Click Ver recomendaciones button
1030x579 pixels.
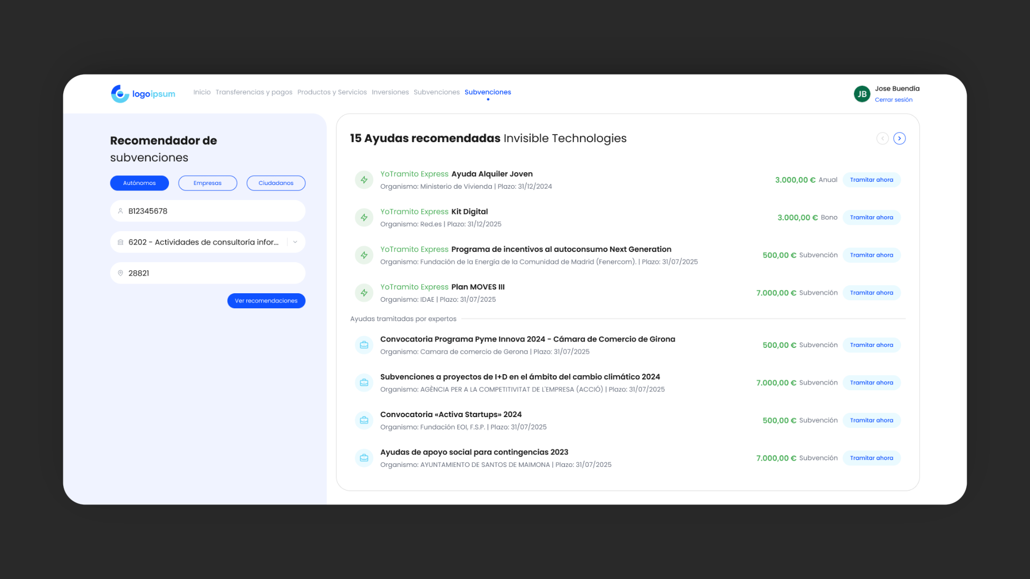click(266, 301)
